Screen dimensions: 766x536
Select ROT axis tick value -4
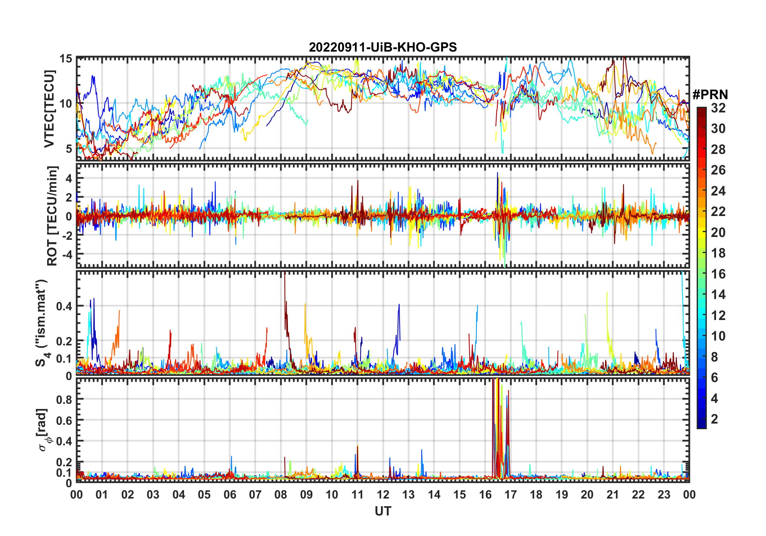(67, 254)
